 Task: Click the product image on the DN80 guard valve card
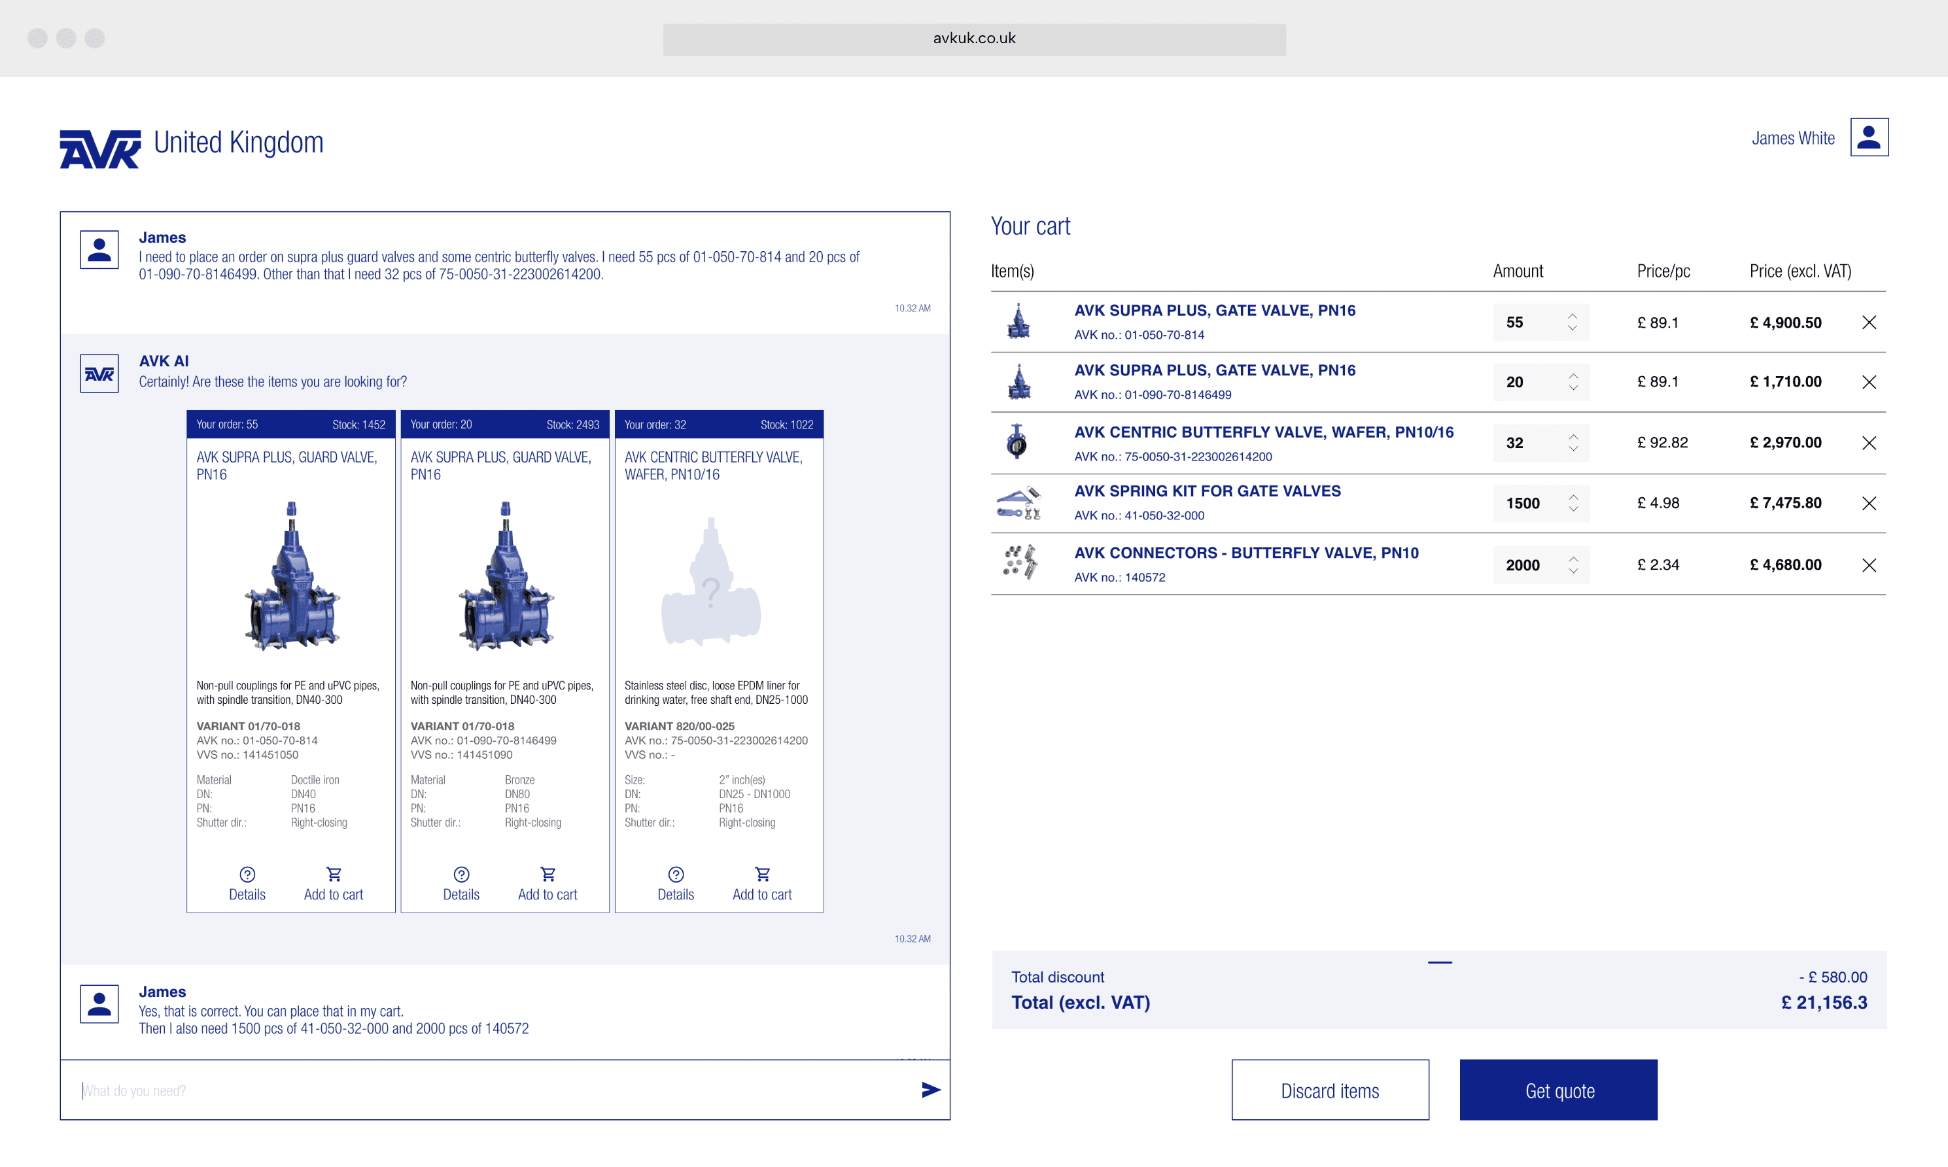pyautogui.click(x=506, y=576)
